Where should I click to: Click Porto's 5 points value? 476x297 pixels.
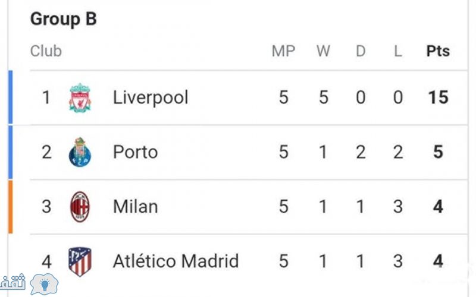coord(438,152)
